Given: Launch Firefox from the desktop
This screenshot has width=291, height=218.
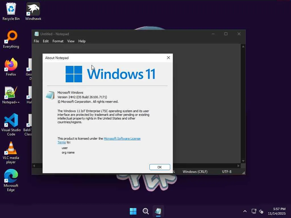Looking at the screenshot, I should tap(11, 67).
